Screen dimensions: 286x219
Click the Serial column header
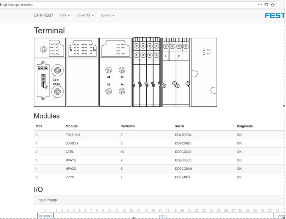click(x=180, y=126)
